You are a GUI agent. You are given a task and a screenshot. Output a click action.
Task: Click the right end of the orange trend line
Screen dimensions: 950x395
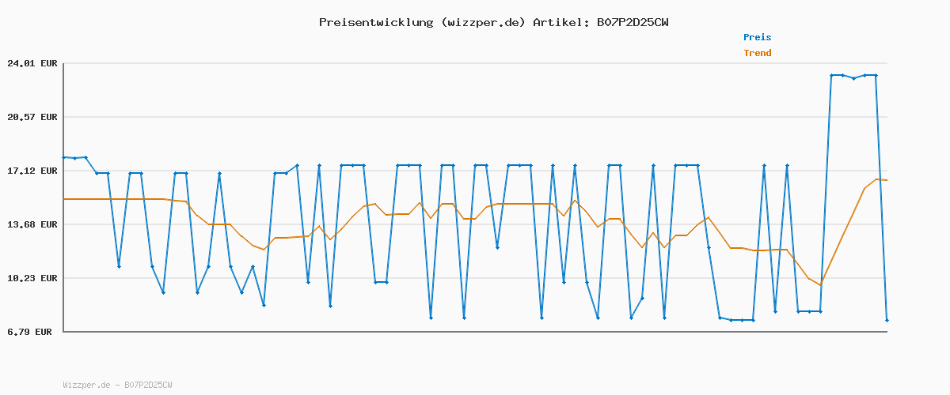887,180
